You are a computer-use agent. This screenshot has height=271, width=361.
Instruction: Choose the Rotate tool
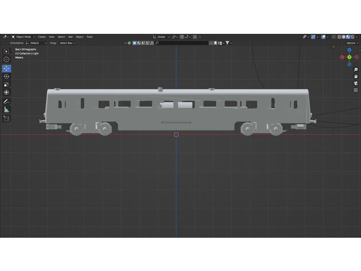tap(6, 76)
